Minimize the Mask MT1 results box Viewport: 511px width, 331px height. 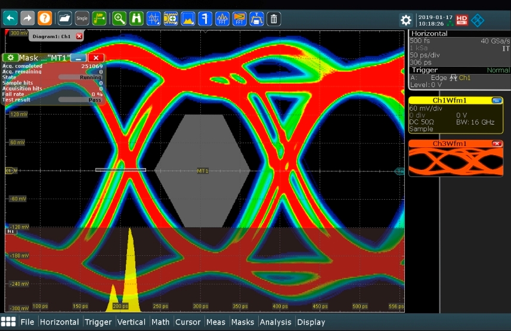78,58
